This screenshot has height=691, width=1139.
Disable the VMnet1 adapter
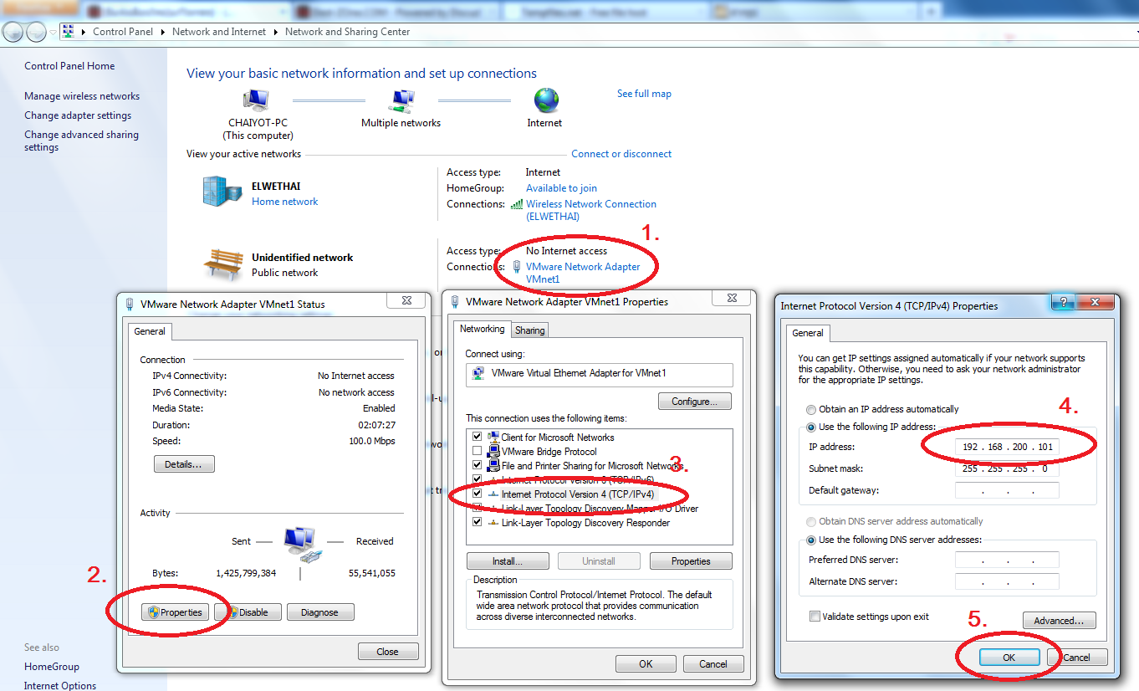pyautogui.click(x=248, y=612)
